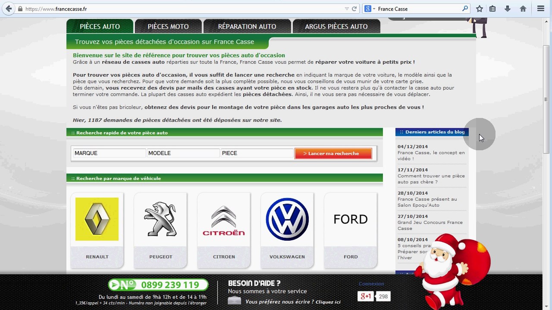552x310 pixels.
Task: Open the bookmarks list icon
Action: coord(492,9)
